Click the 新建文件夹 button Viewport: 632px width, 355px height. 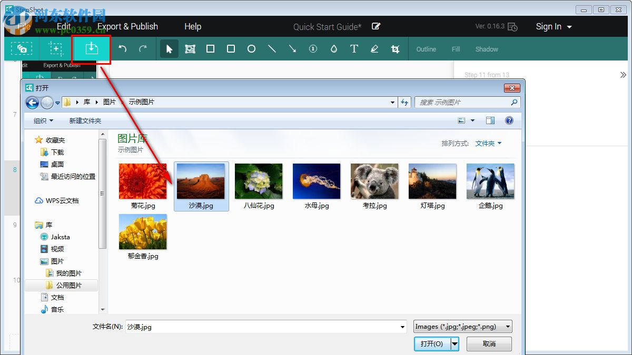pyautogui.click(x=85, y=121)
